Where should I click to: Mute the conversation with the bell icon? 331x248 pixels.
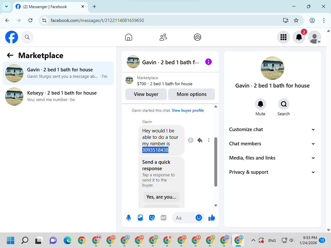pyautogui.click(x=260, y=104)
